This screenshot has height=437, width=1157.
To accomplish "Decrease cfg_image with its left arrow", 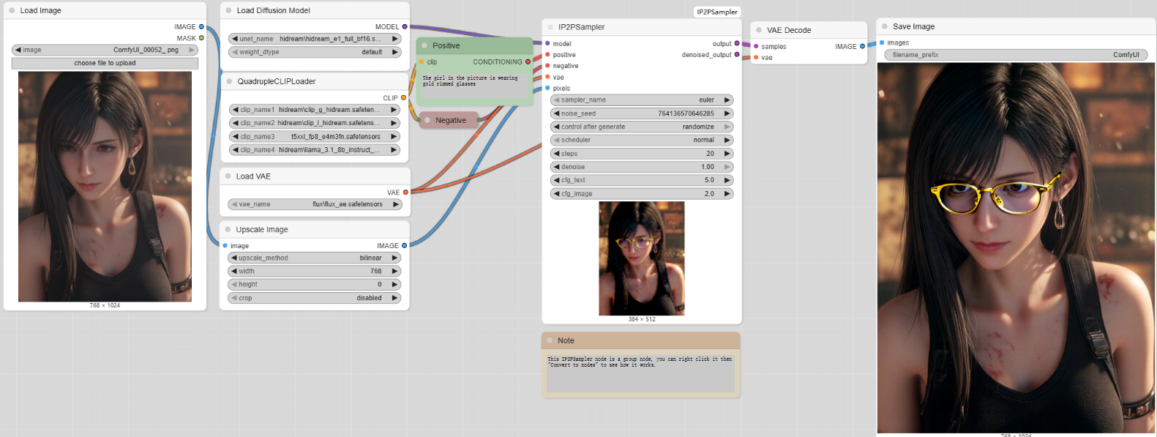I will pyautogui.click(x=557, y=194).
